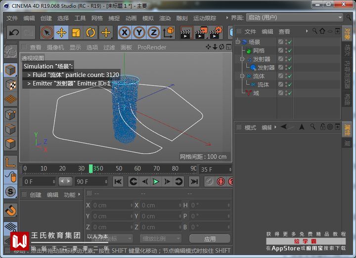Toggle enable checkmark of parent 发射器
356x258 pixels.
(x=290, y=59)
